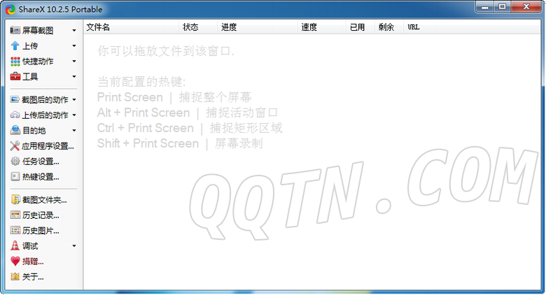Click the ShareX logo in title bar

10,9
